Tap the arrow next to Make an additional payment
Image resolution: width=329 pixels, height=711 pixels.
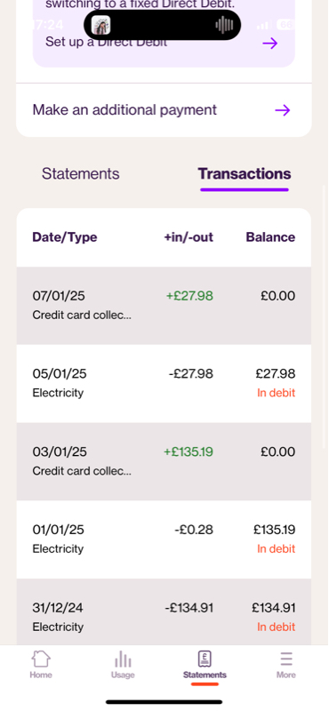click(282, 110)
